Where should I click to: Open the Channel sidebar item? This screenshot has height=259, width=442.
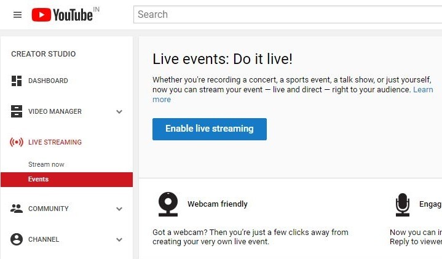[x=44, y=239]
